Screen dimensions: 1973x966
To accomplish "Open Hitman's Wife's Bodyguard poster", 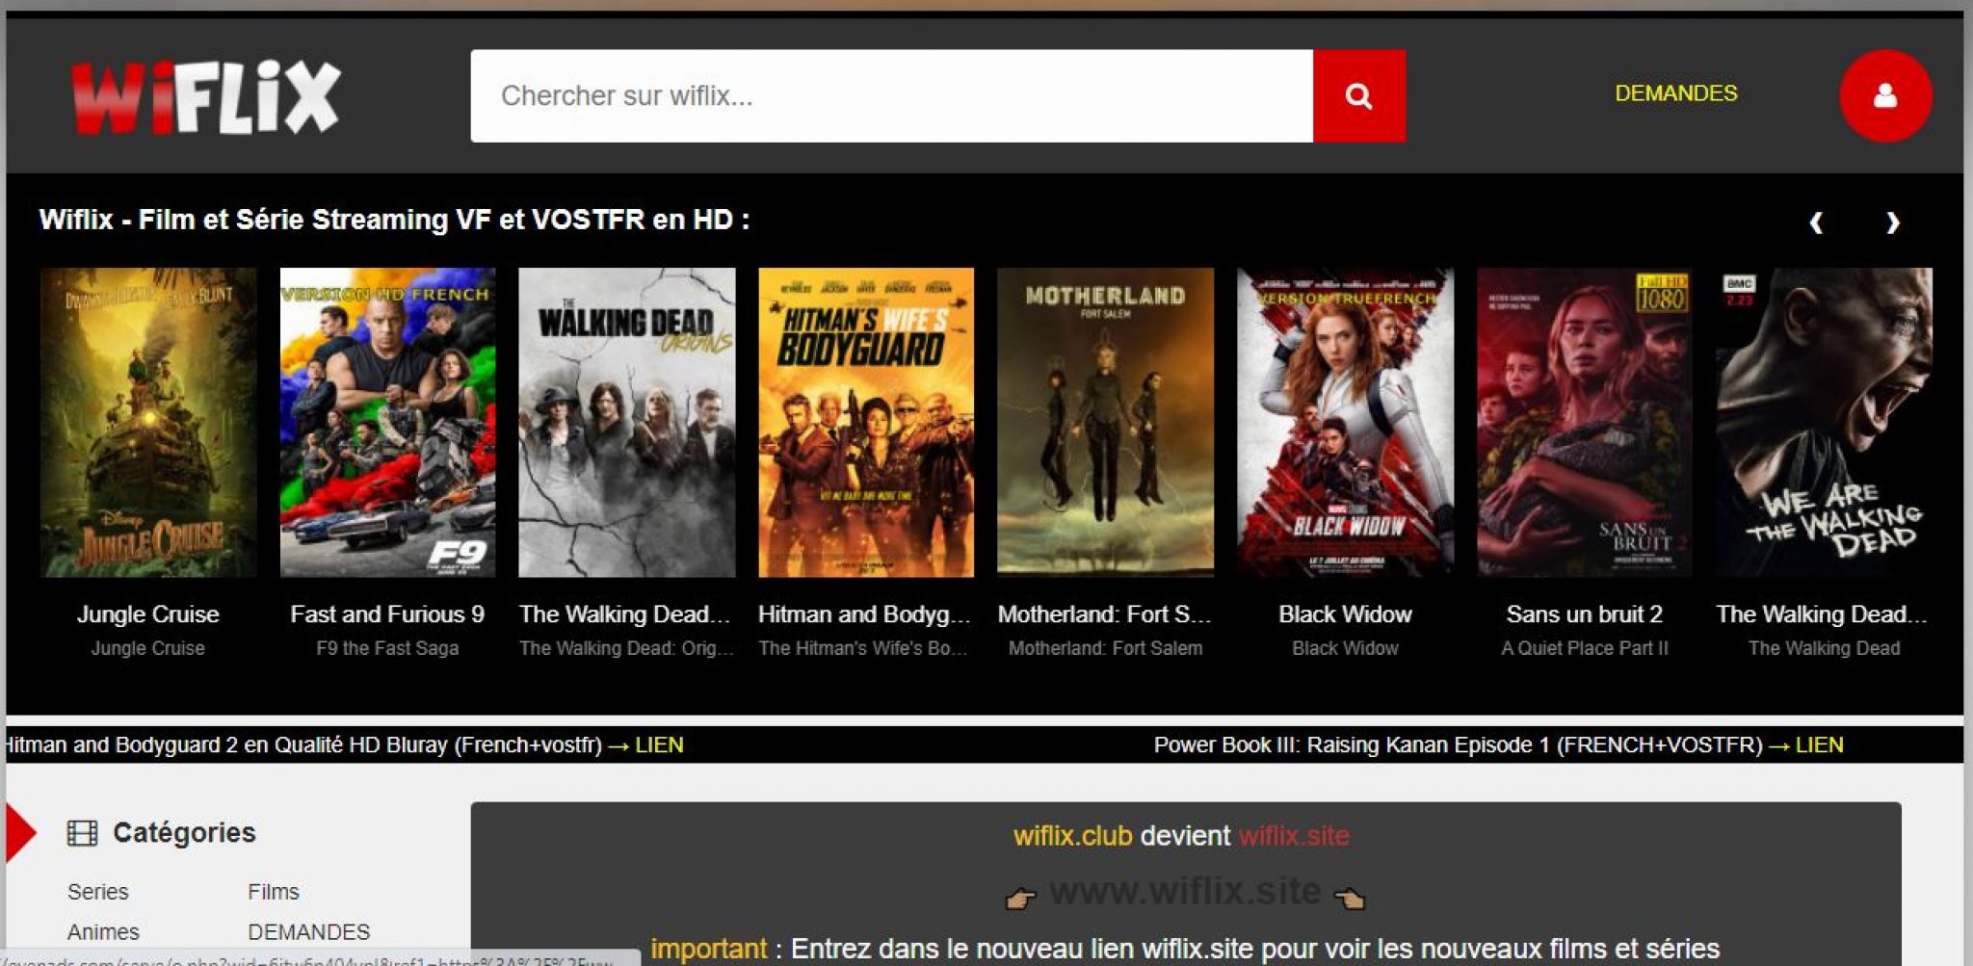I will click(x=866, y=423).
